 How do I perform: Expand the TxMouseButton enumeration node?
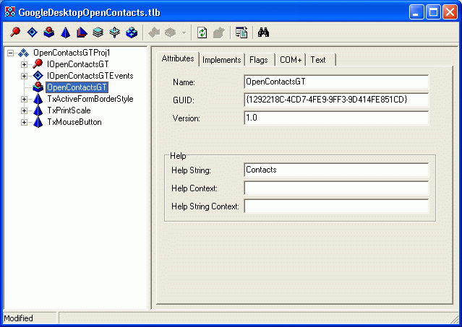tap(24, 122)
